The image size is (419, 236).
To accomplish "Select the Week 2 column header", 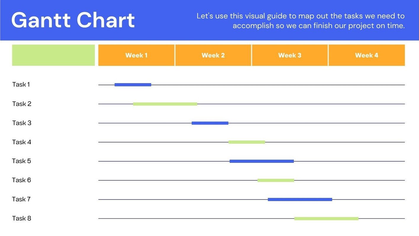I will (213, 55).
